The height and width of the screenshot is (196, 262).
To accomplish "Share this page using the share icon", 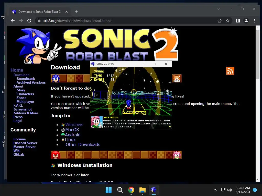I will 220,21.
